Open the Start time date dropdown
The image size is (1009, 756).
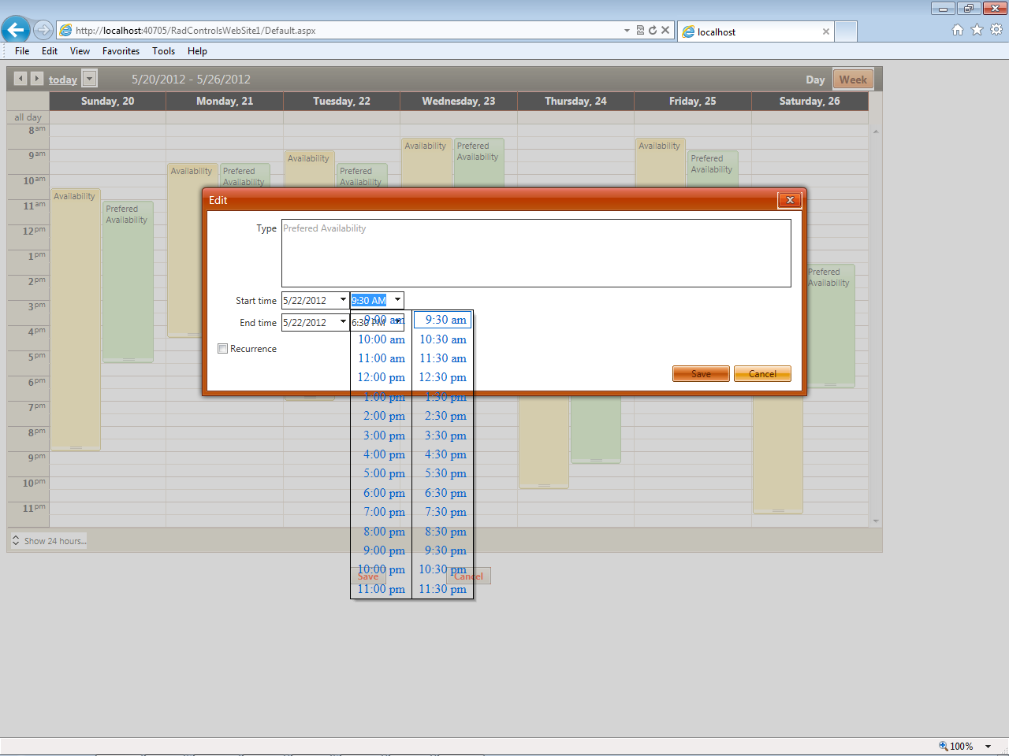[343, 300]
